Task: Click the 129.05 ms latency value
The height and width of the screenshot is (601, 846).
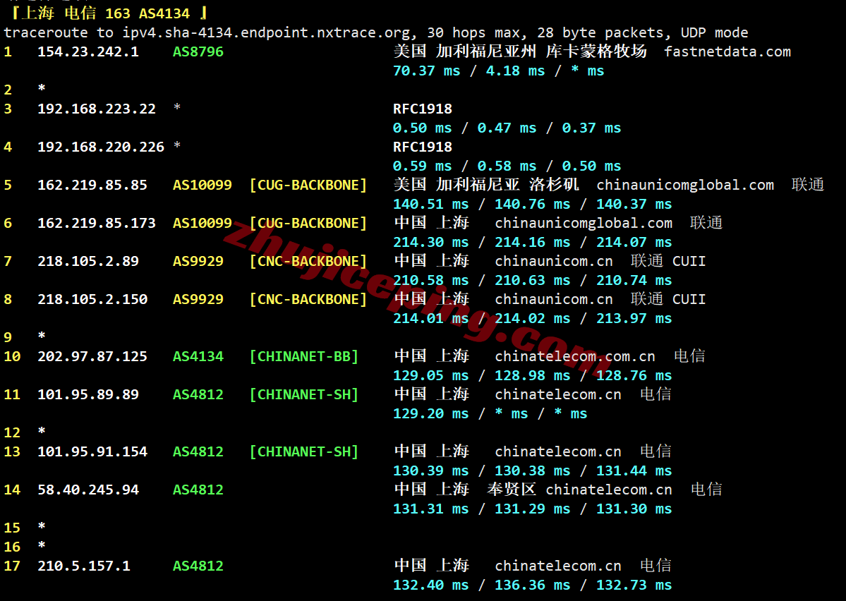Action: [x=431, y=375]
